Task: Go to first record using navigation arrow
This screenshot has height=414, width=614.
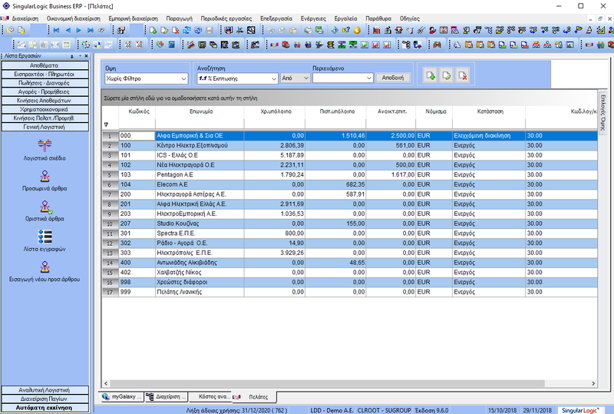Action: [56, 30]
